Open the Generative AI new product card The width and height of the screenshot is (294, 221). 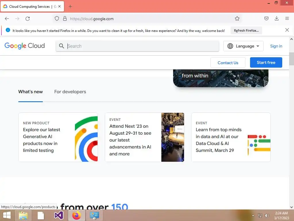[58, 137]
